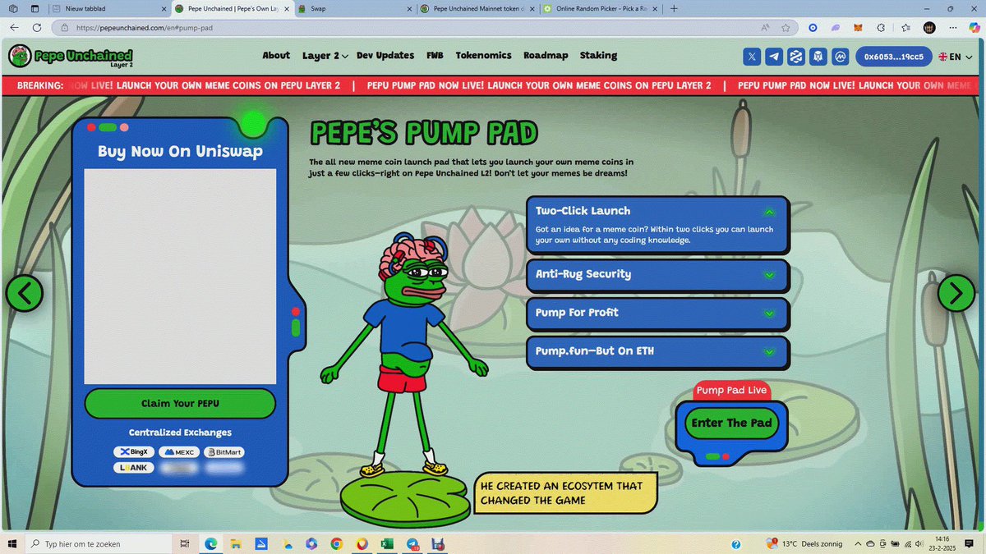Open the Layer 2 dropdown menu
The height and width of the screenshot is (554, 986).
click(325, 56)
